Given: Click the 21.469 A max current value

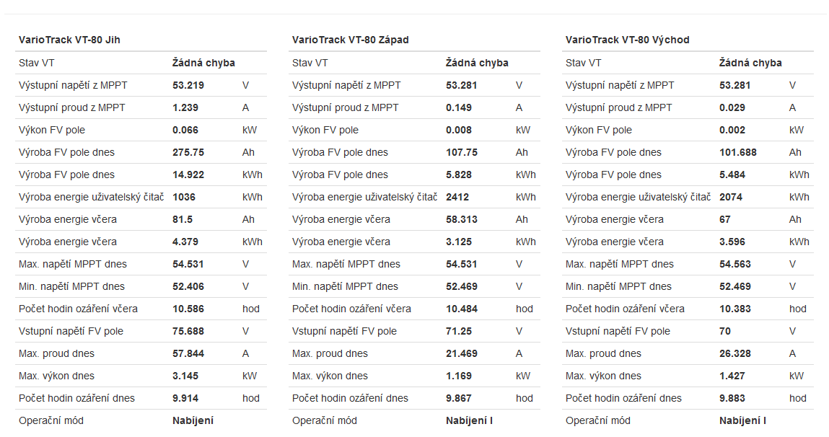Looking at the screenshot, I should (x=462, y=353).
